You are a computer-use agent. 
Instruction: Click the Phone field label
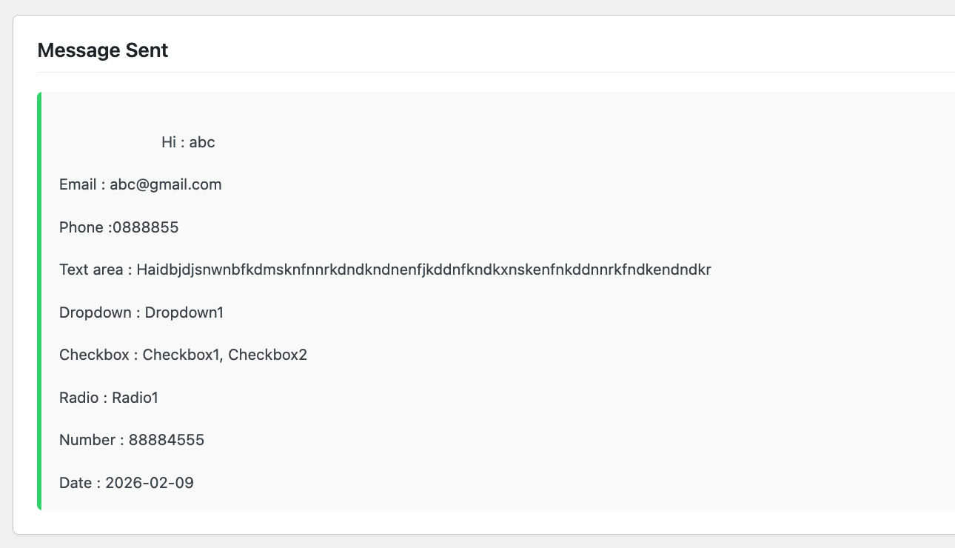(81, 227)
